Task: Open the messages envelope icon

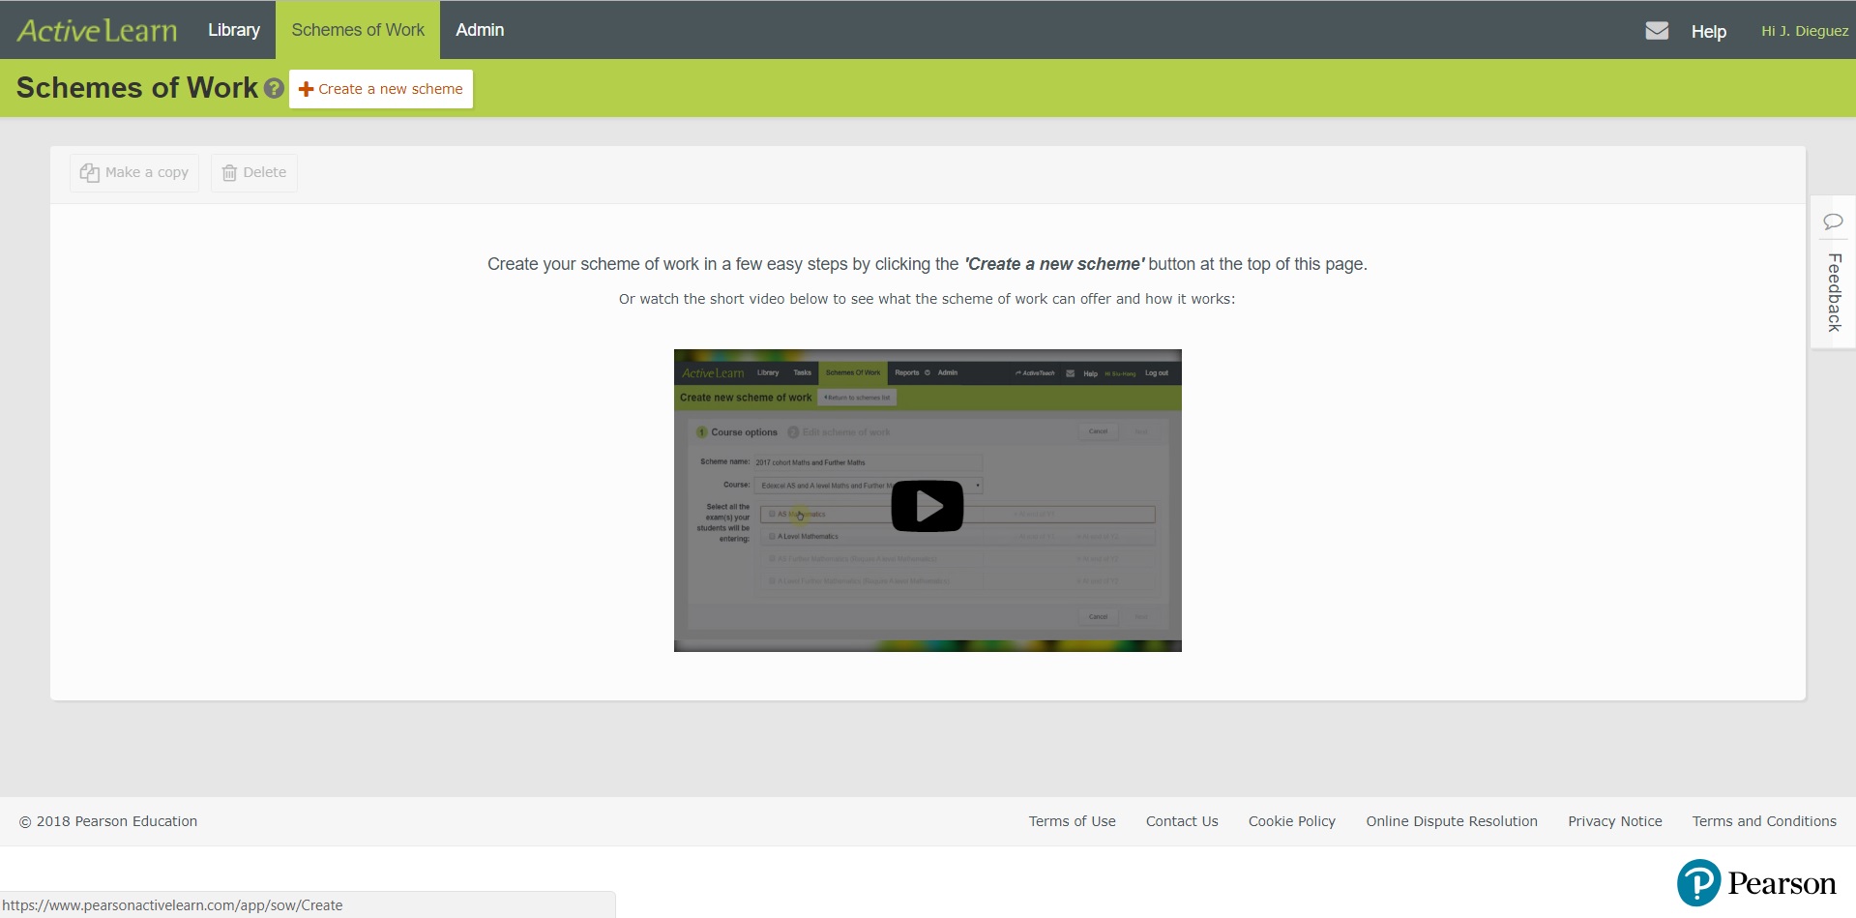Action: [1657, 31]
